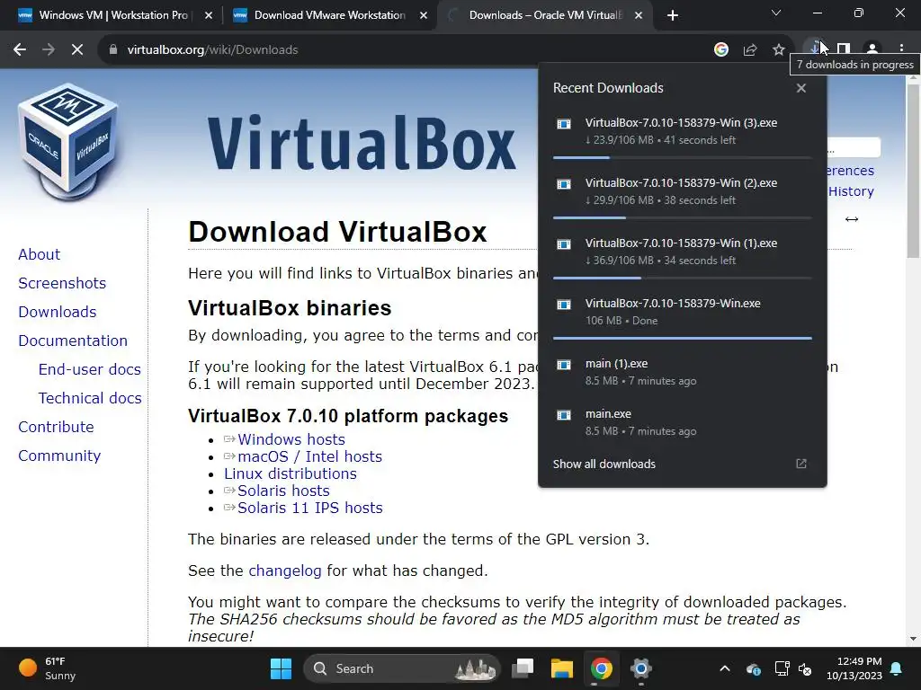Click file icon of completed VirtualBox-7.0.10-158379-Win.exe
The image size is (921, 690).
pyautogui.click(x=564, y=305)
